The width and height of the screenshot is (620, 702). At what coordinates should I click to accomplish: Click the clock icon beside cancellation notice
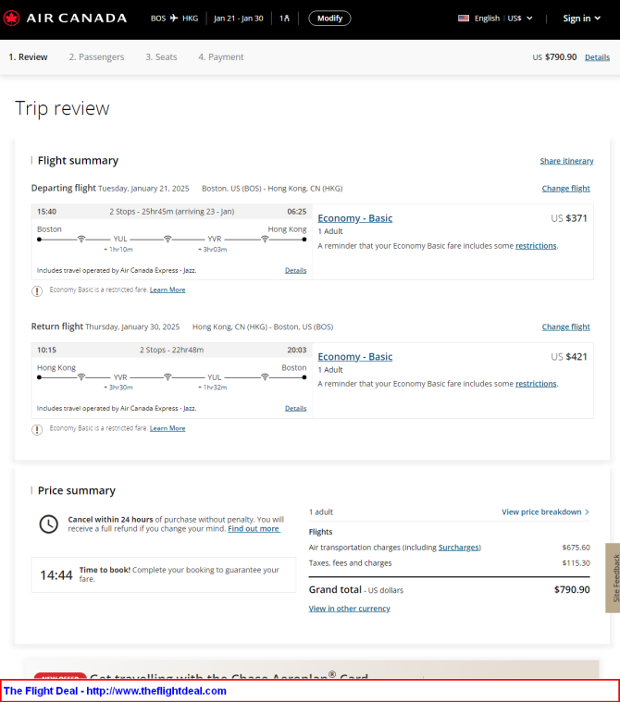tap(48, 523)
